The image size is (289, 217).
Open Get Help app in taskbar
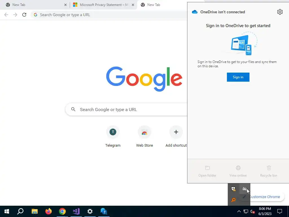(104, 211)
